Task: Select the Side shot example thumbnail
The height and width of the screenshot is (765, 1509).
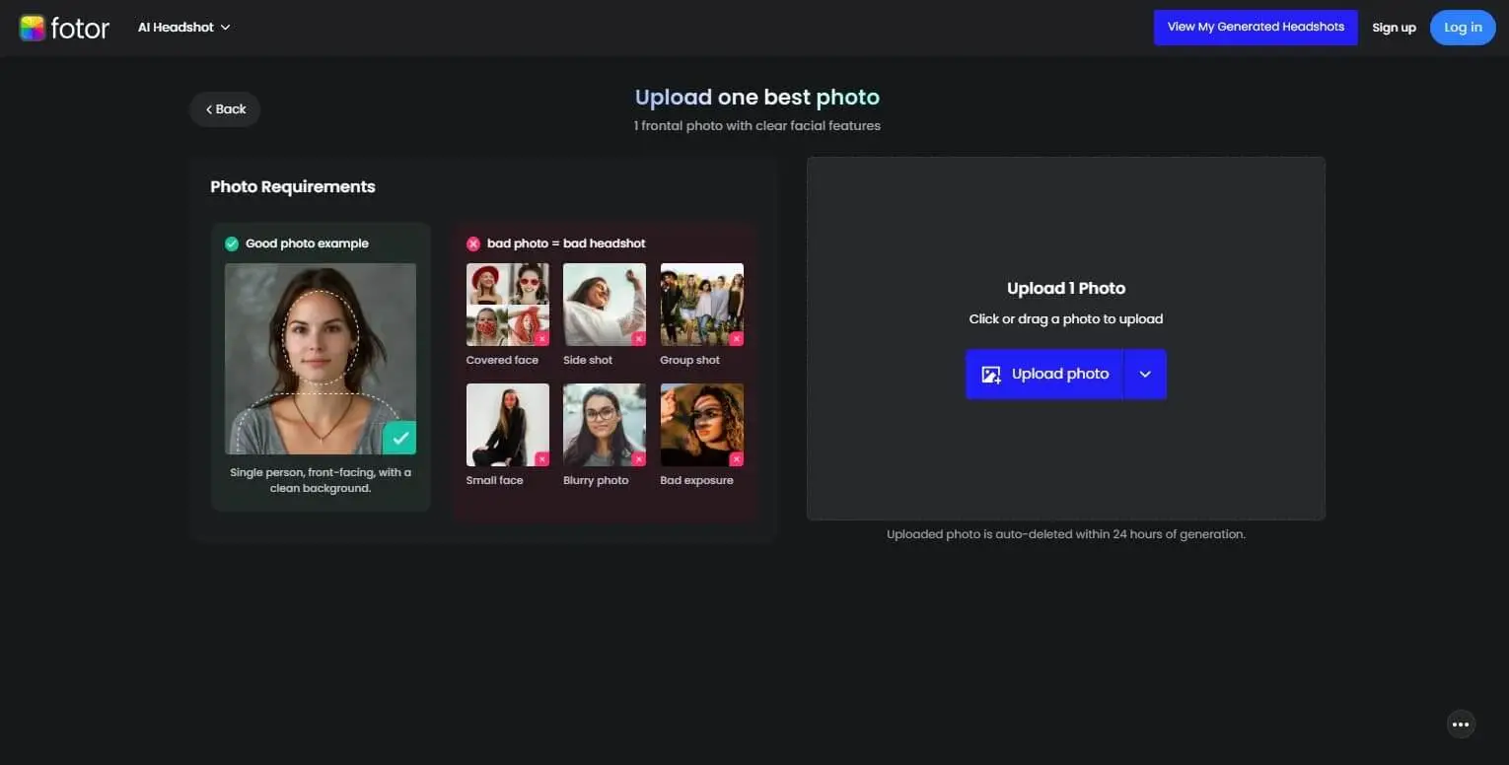Action: tap(604, 304)
